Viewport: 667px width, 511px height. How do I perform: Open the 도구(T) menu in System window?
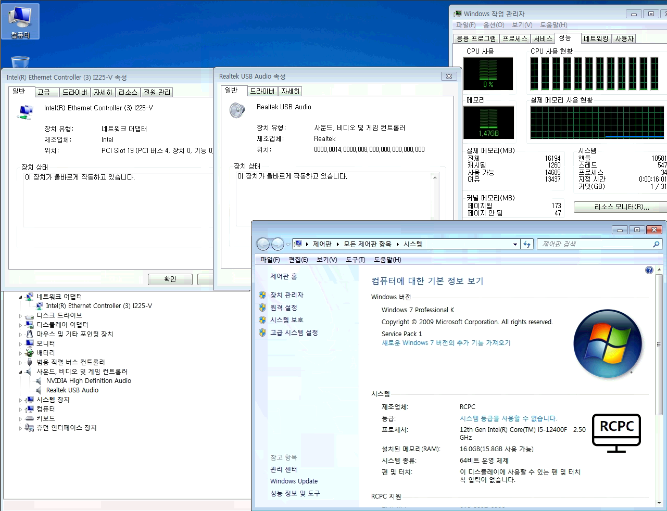pos(356,260)
